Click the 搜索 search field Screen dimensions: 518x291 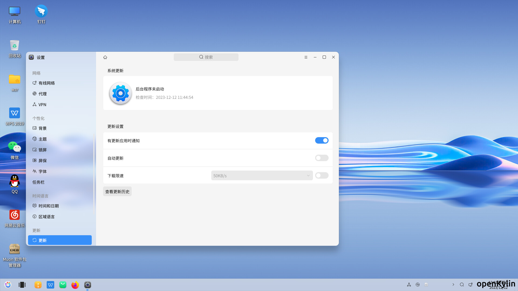click(x=206, y=57)
